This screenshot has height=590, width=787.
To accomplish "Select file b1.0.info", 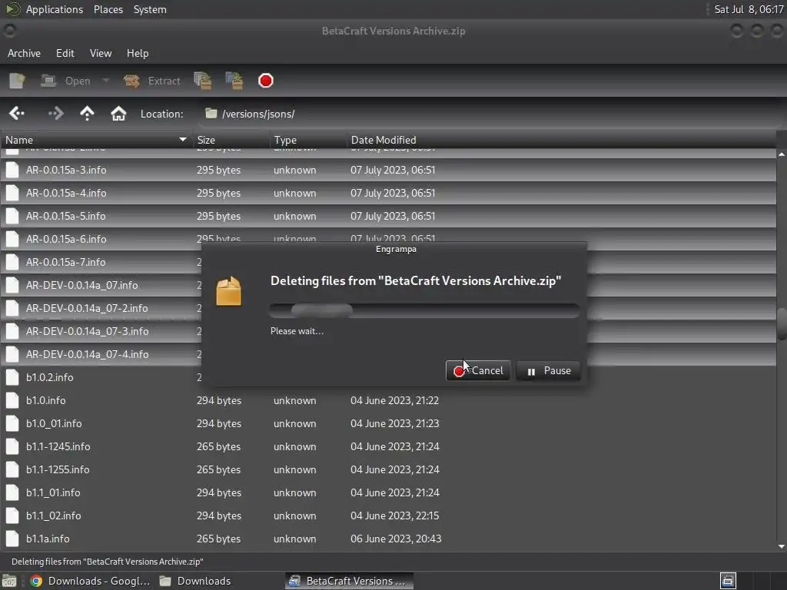I will (388, 400).
